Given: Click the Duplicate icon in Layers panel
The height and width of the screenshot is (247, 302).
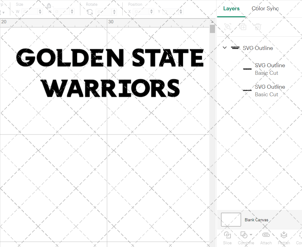Looking at the screenshot, I should [x=243, y=27].
